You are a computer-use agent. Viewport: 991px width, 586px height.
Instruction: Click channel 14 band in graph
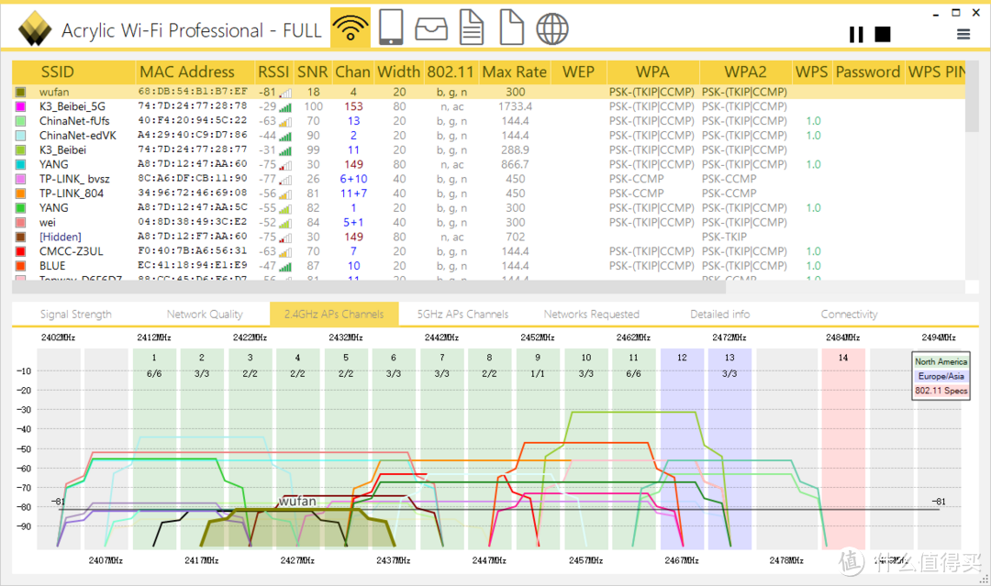[843, 448]
